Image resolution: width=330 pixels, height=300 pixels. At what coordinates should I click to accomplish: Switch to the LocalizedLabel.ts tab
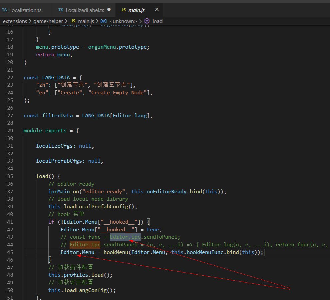85,10
